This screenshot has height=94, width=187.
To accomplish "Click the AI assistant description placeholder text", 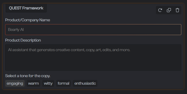I will (x=69, y=50).
